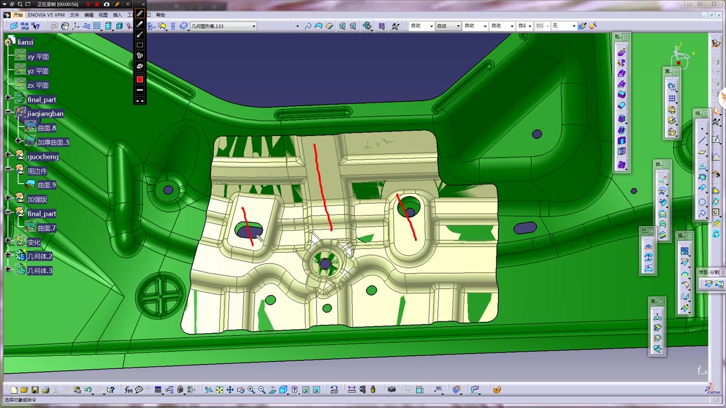Pause the screen recording
This screenshot has width=726, height=408.
pos(88,4)
